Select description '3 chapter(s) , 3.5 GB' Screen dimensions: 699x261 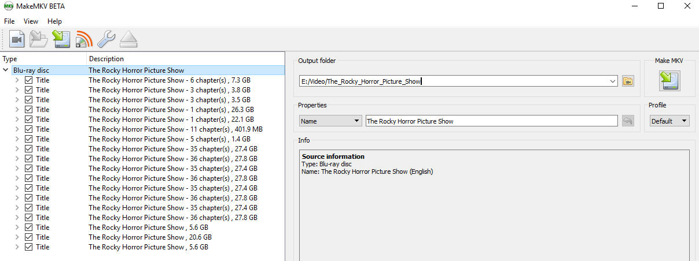(170, 100)
